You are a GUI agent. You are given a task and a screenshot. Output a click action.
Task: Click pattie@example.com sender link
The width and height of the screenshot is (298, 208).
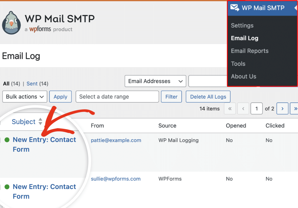(116, 140)
